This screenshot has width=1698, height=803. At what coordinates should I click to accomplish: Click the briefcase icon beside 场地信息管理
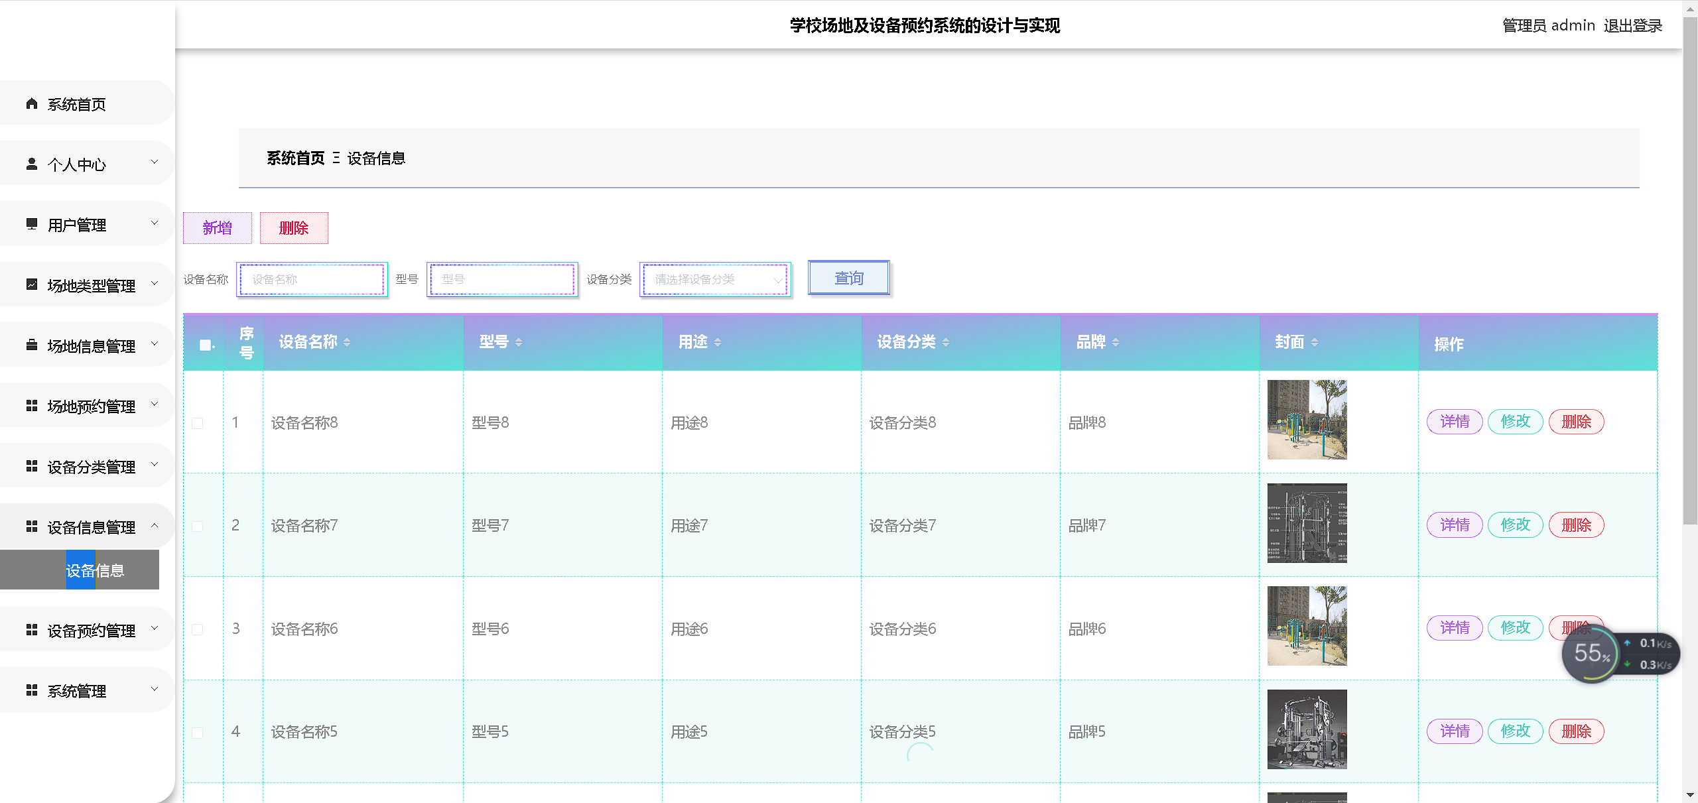tap(31, 345)
